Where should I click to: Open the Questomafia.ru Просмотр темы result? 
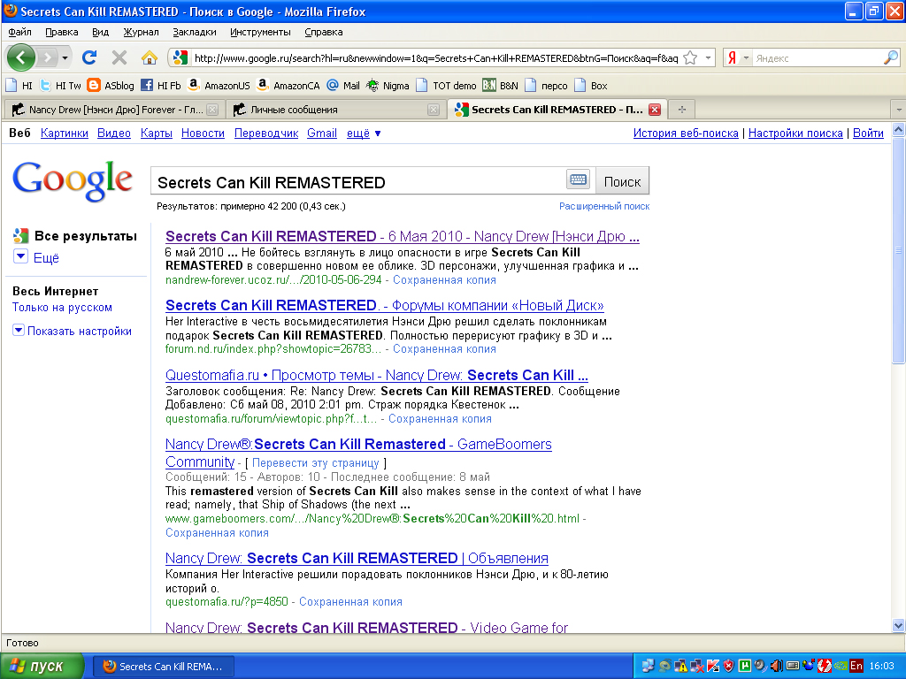pyautogui.click(x=377, y=375)
